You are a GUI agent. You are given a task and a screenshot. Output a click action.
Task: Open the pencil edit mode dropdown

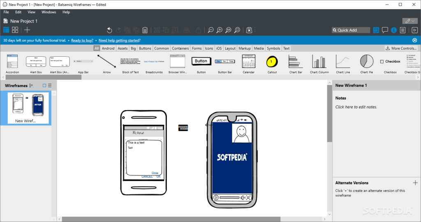[x=410, y=21]
